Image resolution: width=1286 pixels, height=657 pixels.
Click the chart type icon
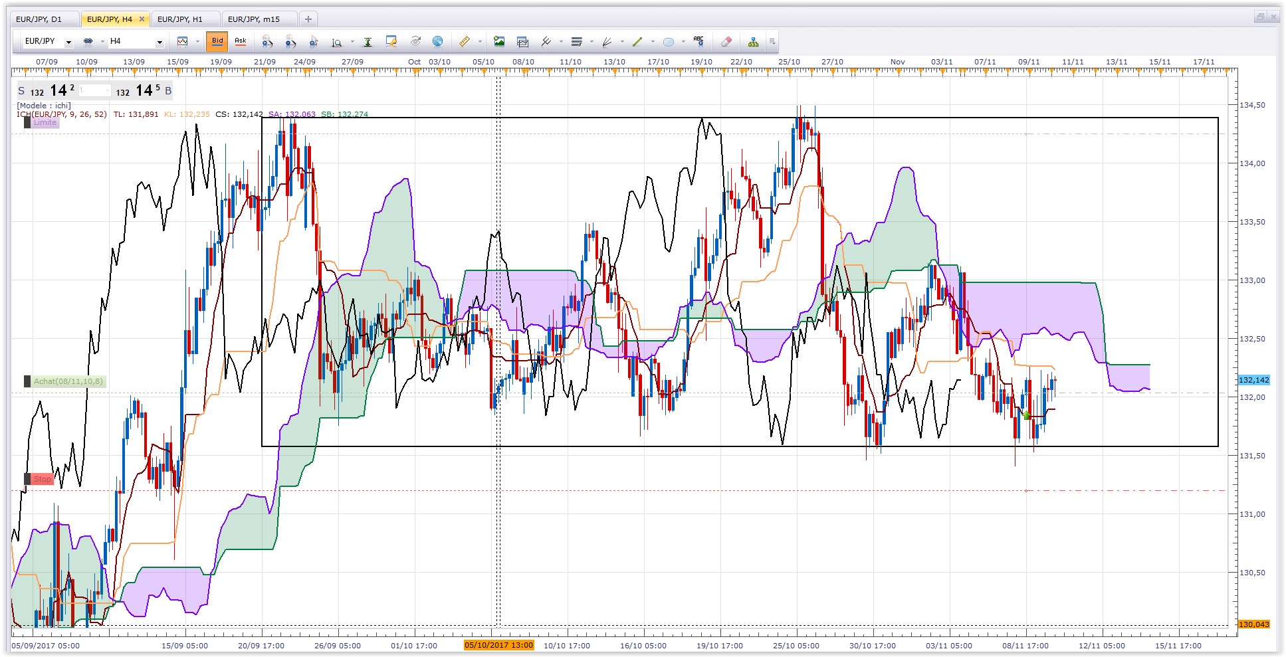pyautogui.click(x=182, y=41)
